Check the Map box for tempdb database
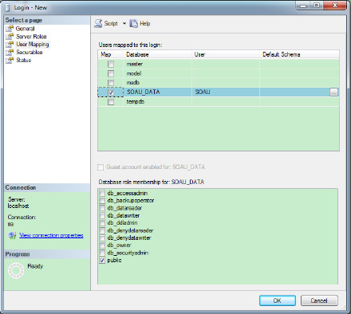The height and width of the screenshot is (314, 351). click(111, 102)
